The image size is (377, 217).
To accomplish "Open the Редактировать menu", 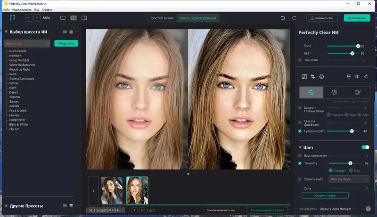I will [22, 9].
